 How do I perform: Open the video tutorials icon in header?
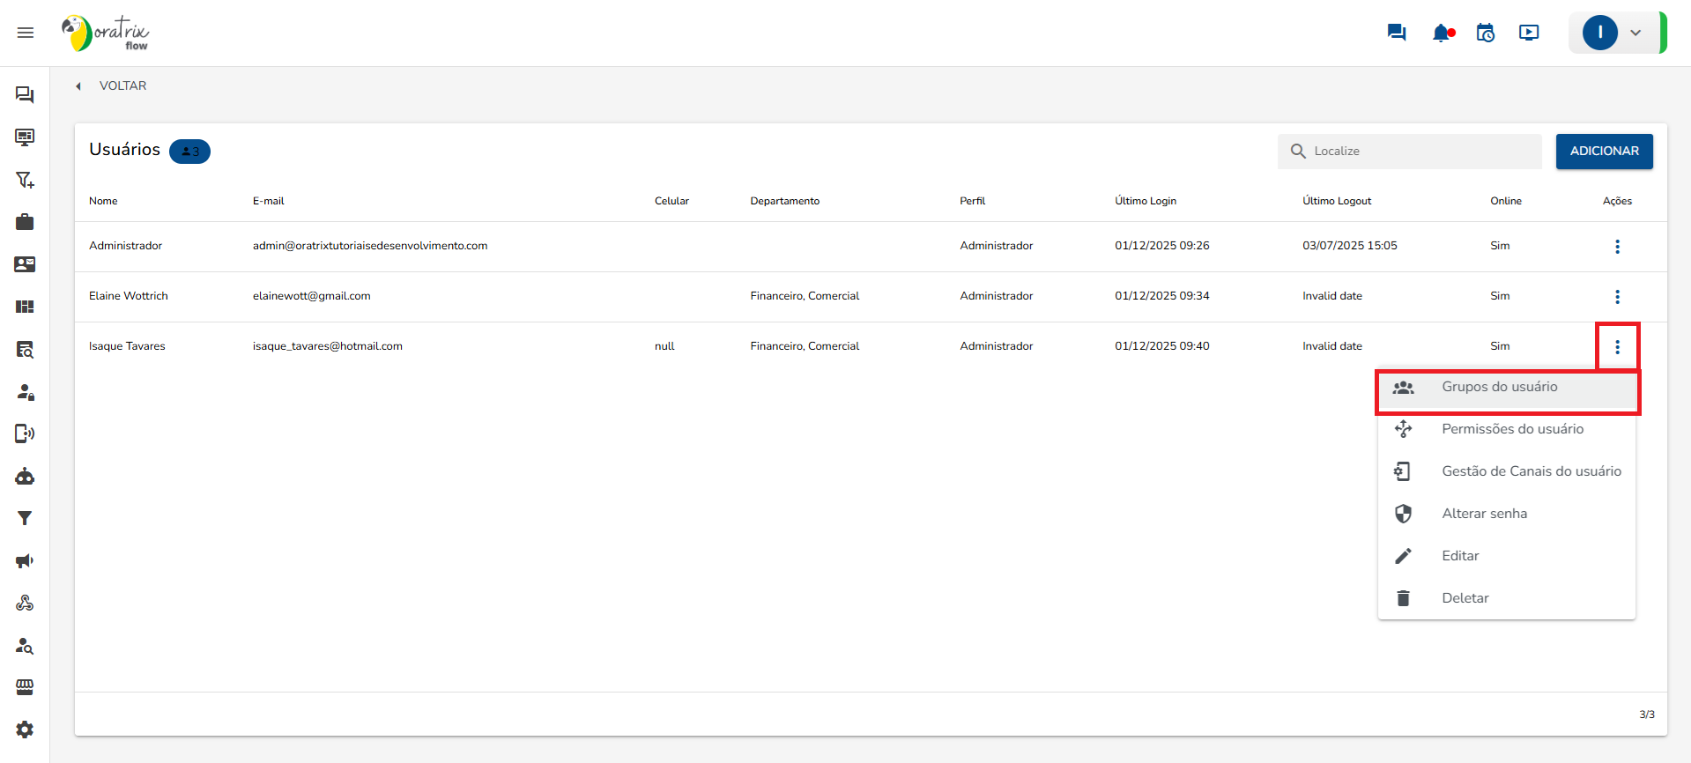click(x=1529, y=33)
